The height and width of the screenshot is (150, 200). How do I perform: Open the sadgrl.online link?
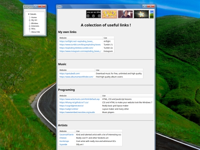coord(69,109)
